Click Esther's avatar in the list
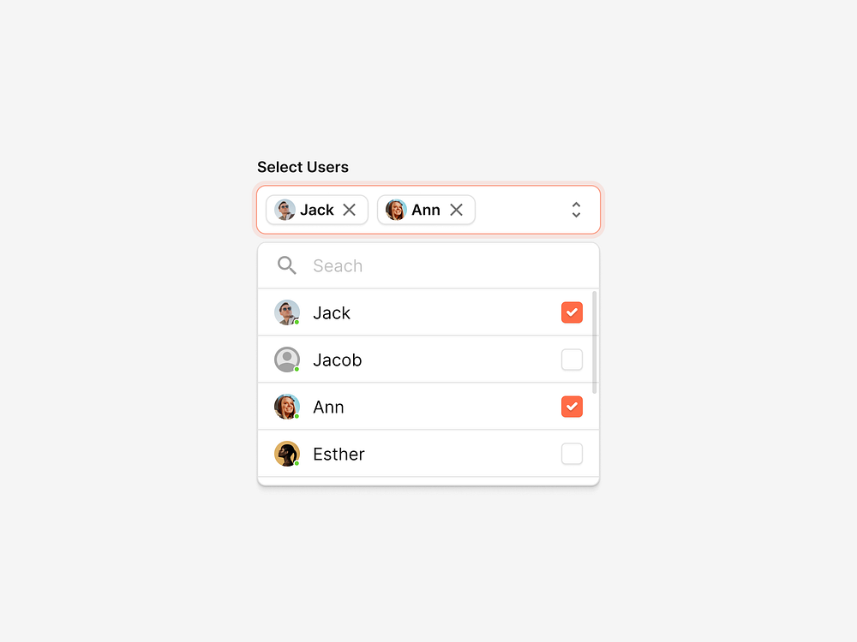Image resolution: width=857 pixels, height=642 pixels. tap(287, 454)
